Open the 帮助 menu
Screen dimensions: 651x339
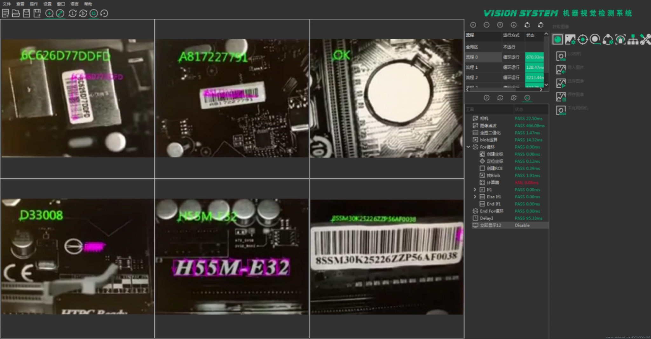(88, 4)
